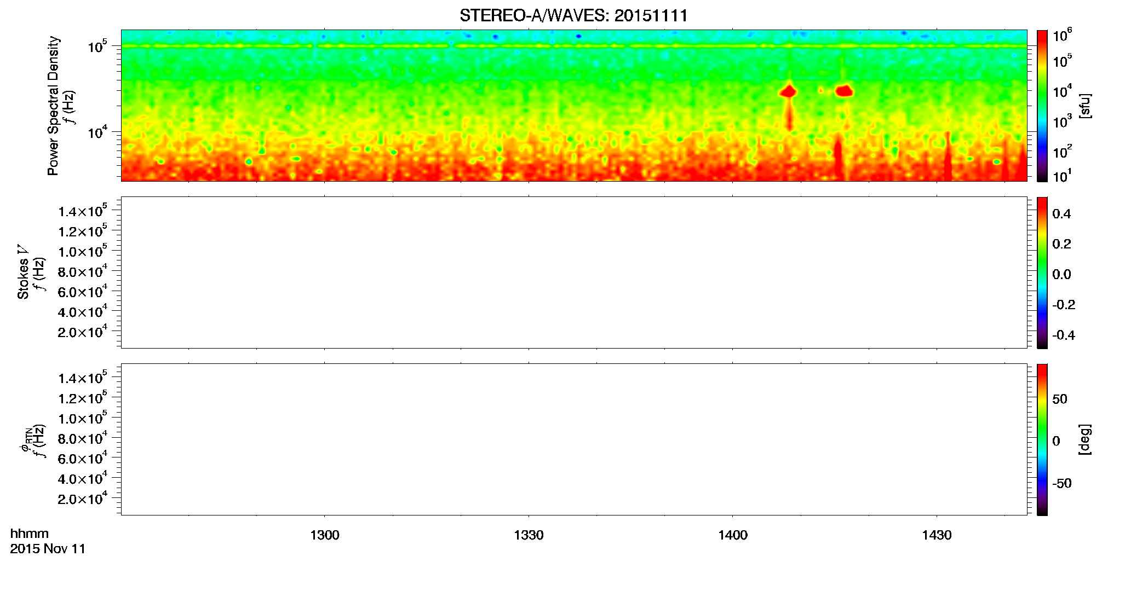Click the 0.4 value on Stokes colorbar
The image size is (1148, 591).
1061,214
